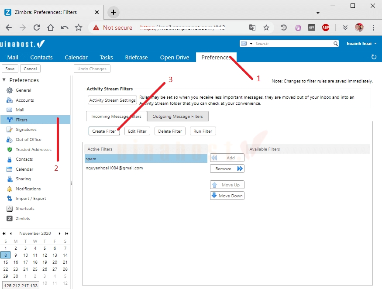The width and height of the screenshot is (382, 289).
Task: Click the Undo Changes button
Action: click(x=92, y=69)
